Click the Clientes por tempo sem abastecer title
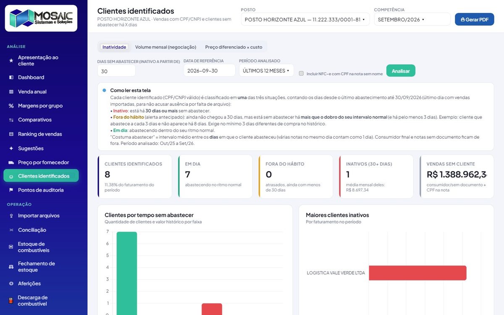 [x=149, y=215]
